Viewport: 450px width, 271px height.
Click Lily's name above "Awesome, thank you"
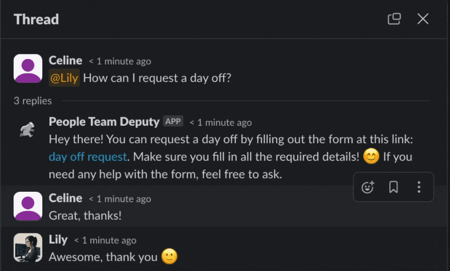pyautogui.click(x=58, y=239)
